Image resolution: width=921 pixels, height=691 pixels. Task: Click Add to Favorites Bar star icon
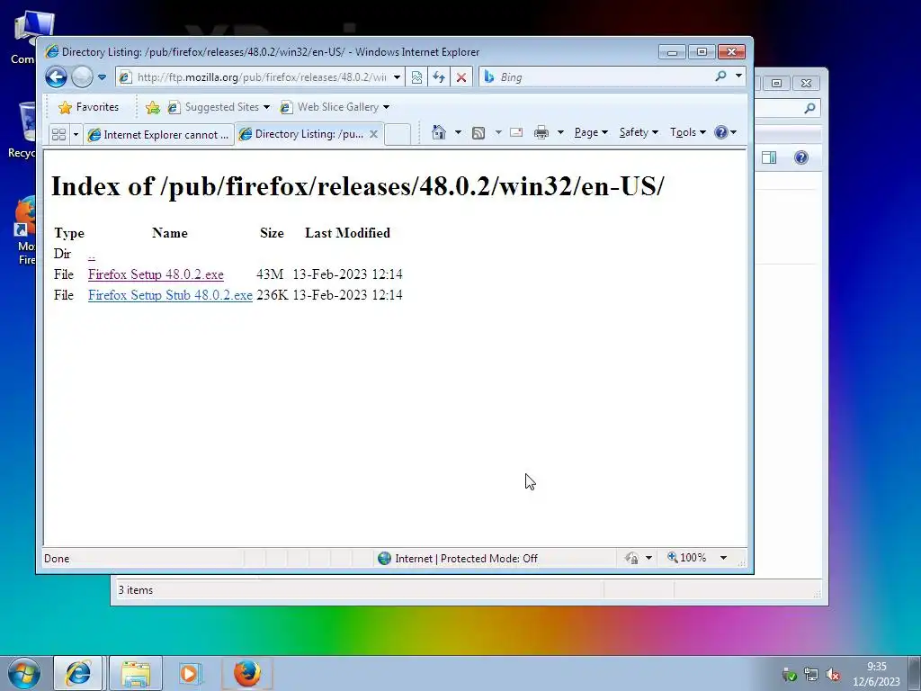click(x=153, y=107)
